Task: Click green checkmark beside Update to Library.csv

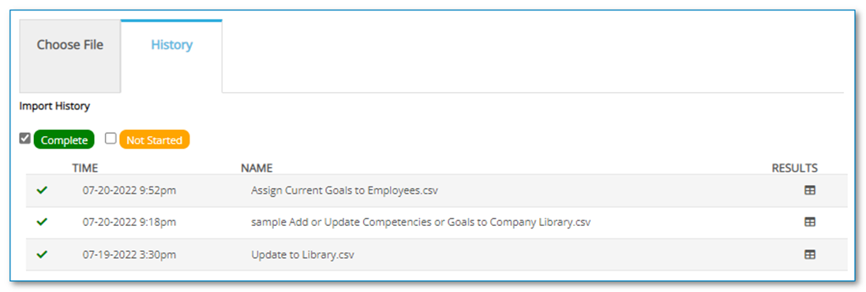Action: 41,254
